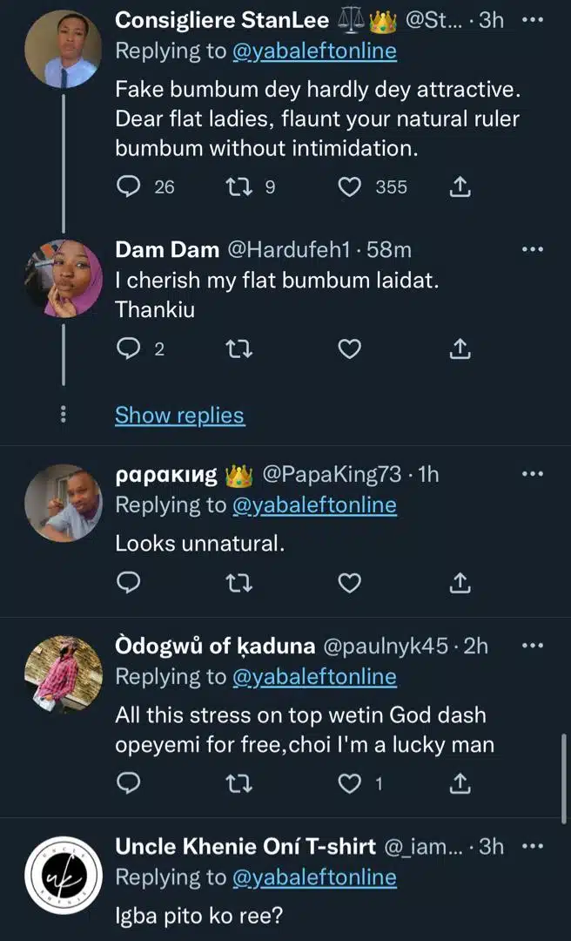571x941 pixels.
Task: Reply to Dam Dam's tweet
Action: tap(128, 349)
